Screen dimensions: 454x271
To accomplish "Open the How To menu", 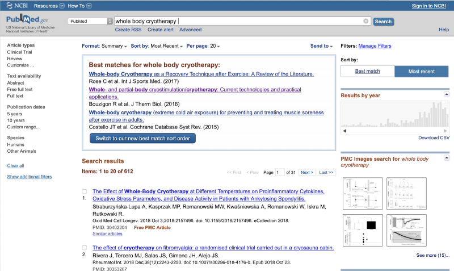I will pyautogui.click(x=76, y=6).
